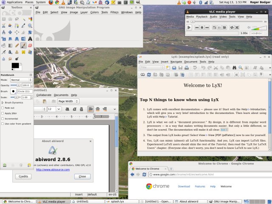Click Chrome's back arrow button
Viewport: 272px width, 204px height.
pyautogui.click(x=133, y=174)
